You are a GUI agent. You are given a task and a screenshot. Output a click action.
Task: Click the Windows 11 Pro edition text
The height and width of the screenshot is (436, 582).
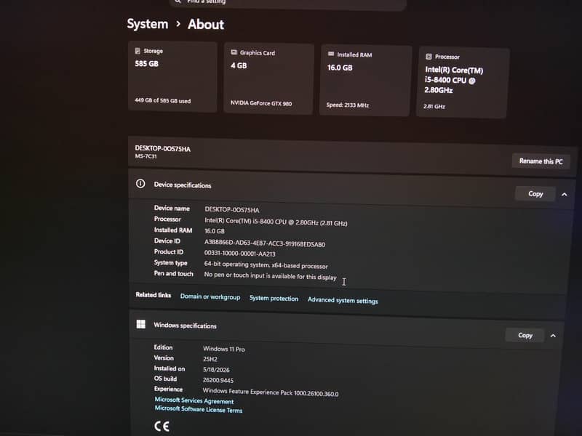tap(224, 349)
